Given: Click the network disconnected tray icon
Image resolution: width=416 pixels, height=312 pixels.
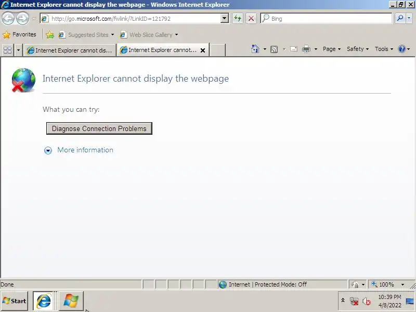Looking at the screenshot, I should 354,302.
